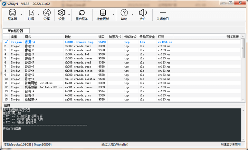Sort by the 测试结果 column header
This screenshot has width=248, height=150.
point(207,37)
